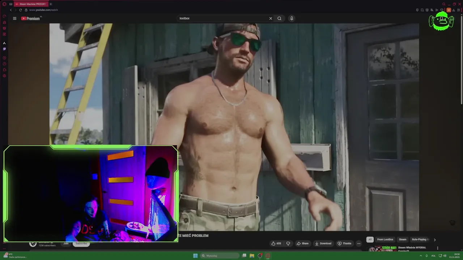Click the youtube.com/watch address bar
This screenshot has height=260, width=463.
43,10
